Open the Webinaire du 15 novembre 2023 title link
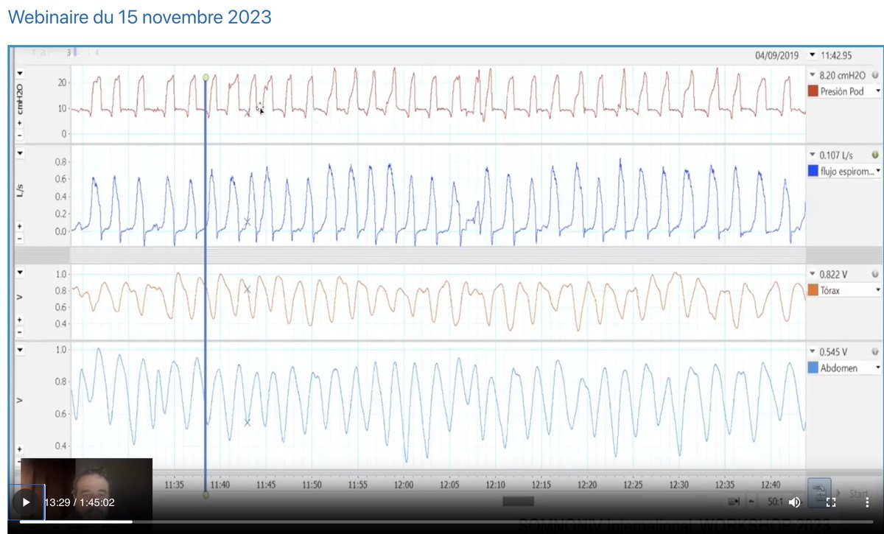884x534 pixels. click(x=139, y=17)
